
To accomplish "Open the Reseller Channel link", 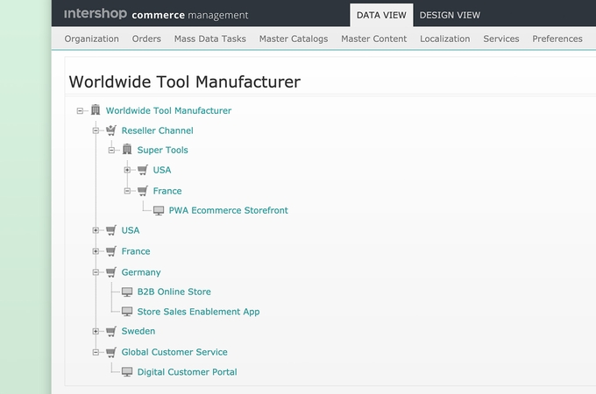I will (158, 130).
